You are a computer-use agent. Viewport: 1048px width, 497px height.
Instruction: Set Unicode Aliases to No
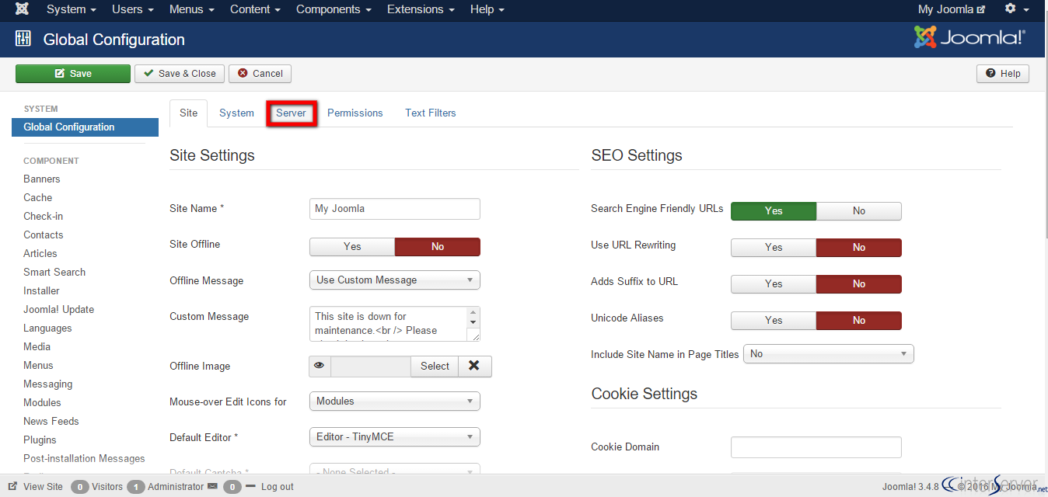(859, 321)
